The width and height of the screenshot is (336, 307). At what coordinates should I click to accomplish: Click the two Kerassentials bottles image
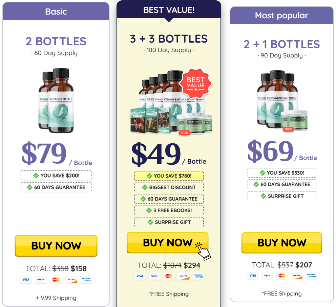pos(56,100)
